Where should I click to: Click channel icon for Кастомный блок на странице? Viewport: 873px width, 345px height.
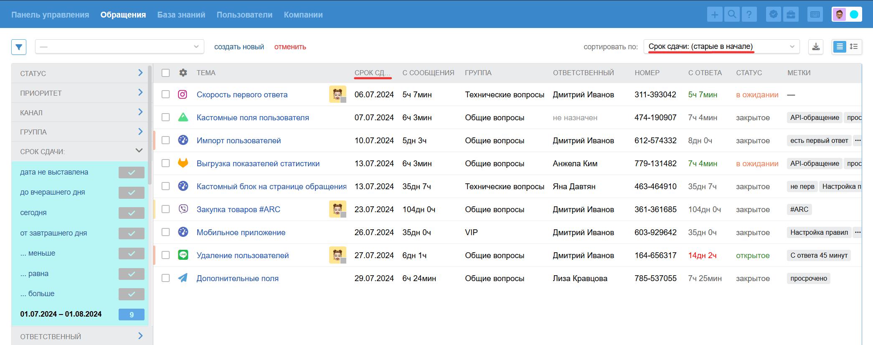tap(183, 186)
